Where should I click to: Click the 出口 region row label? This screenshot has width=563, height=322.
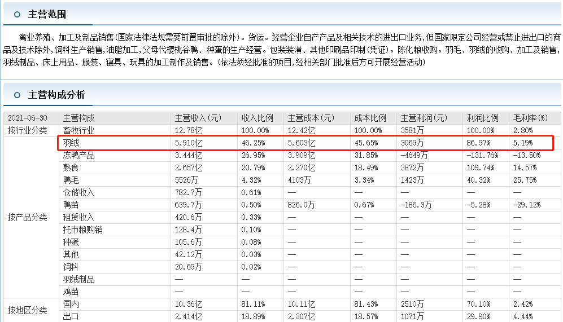tap(71, 316)
